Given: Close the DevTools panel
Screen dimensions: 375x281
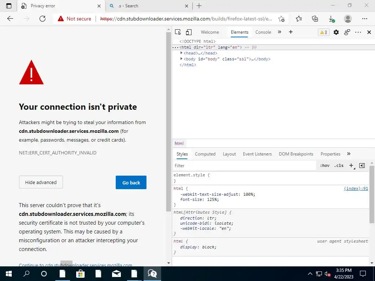Looking at the screenshot, I should point(369,32).
